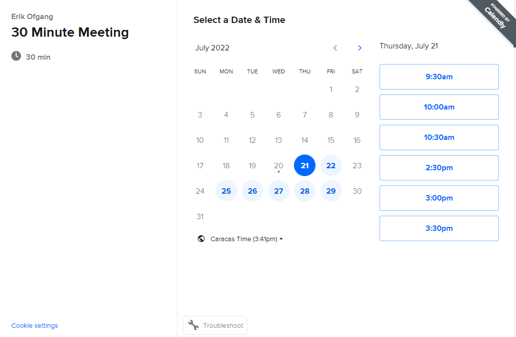The image size is (516, 337).
Task: Click the globe icon next to timezone
Action: [201, 239]
